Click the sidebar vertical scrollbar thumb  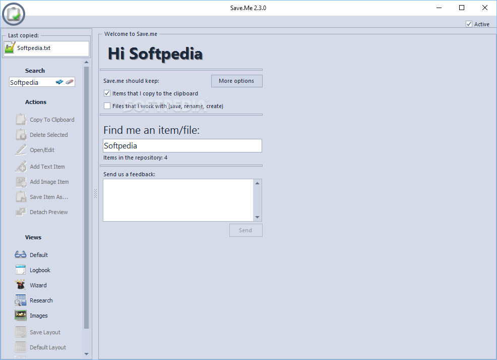87,197
